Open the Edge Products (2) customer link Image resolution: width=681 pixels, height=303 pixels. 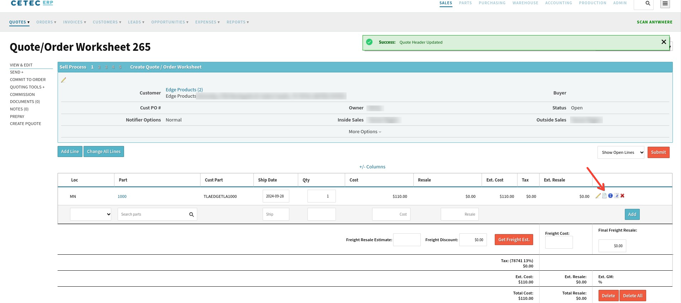pyautogui.click(x=184, y=90)
